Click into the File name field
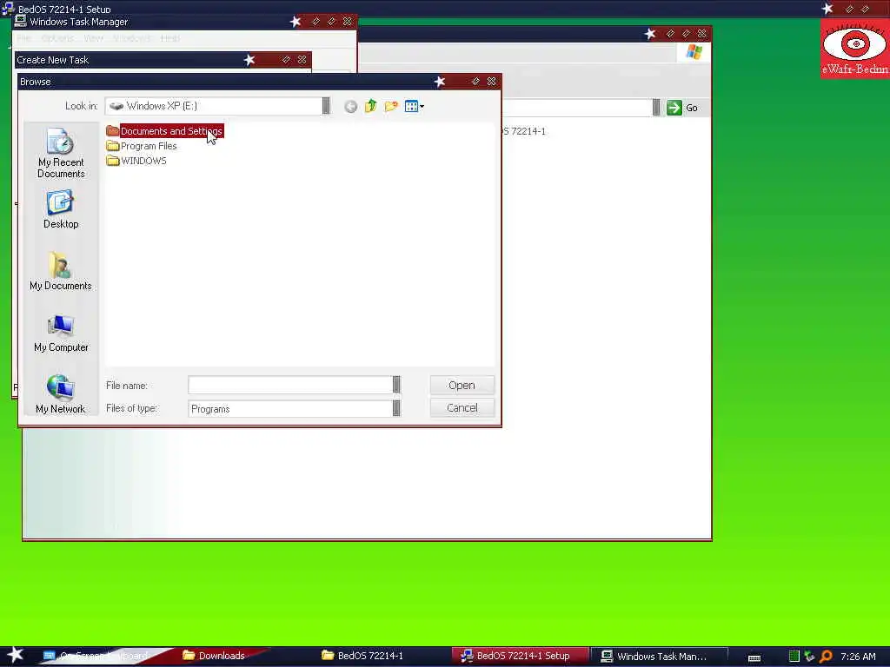 [290, 385]
